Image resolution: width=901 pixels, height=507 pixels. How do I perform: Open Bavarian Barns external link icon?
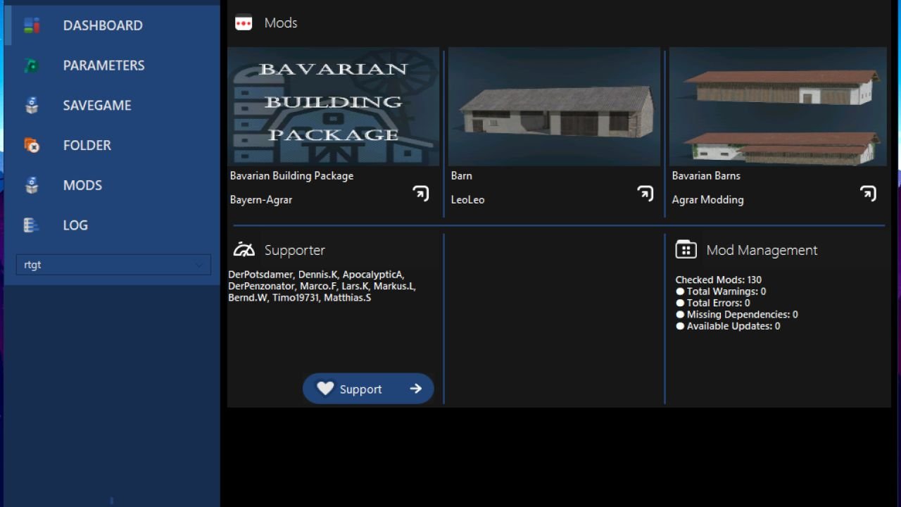tap(868, 193)
